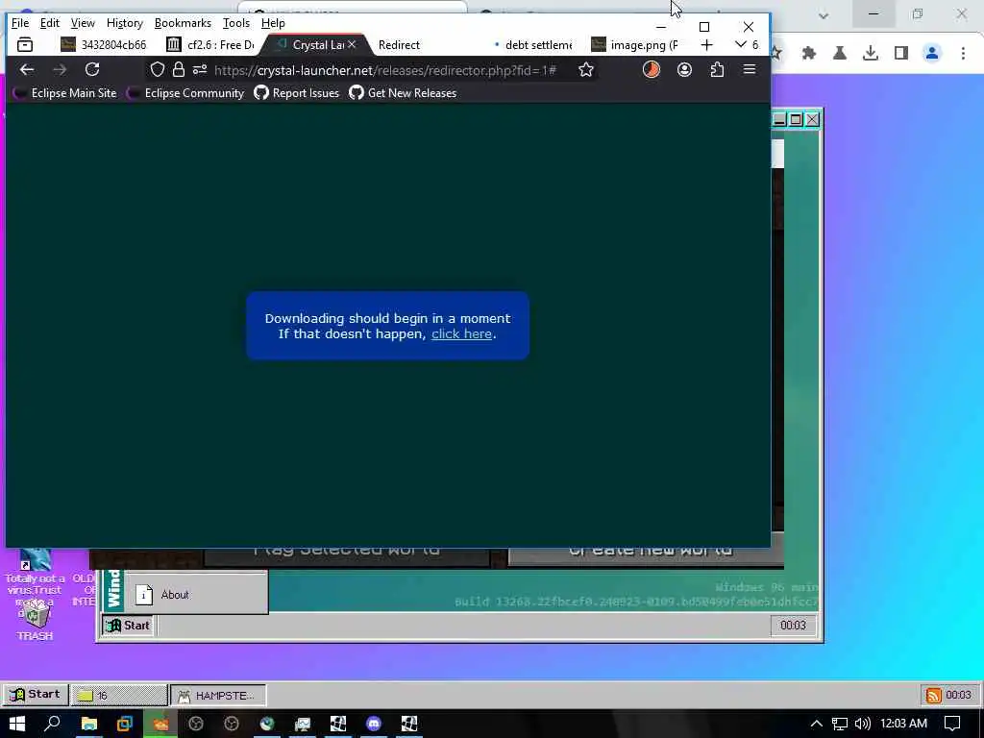The width and height of the screenshot is (984, 738).
Task: Open the Bookmarks menu
Action: [183, 23]
